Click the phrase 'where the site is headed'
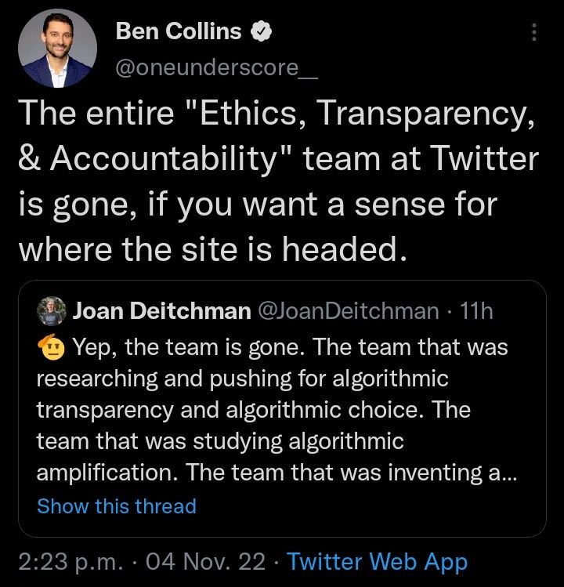The width and height of the screenshot is (564, 587). click(213, 249)
